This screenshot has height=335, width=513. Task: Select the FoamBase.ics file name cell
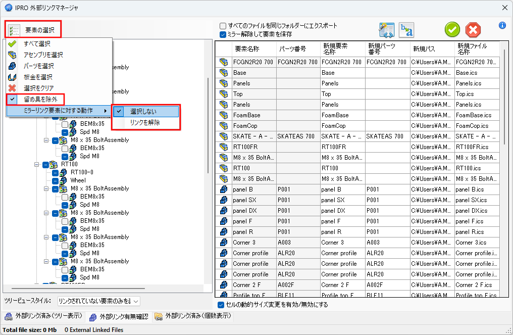tap(477, 115)
